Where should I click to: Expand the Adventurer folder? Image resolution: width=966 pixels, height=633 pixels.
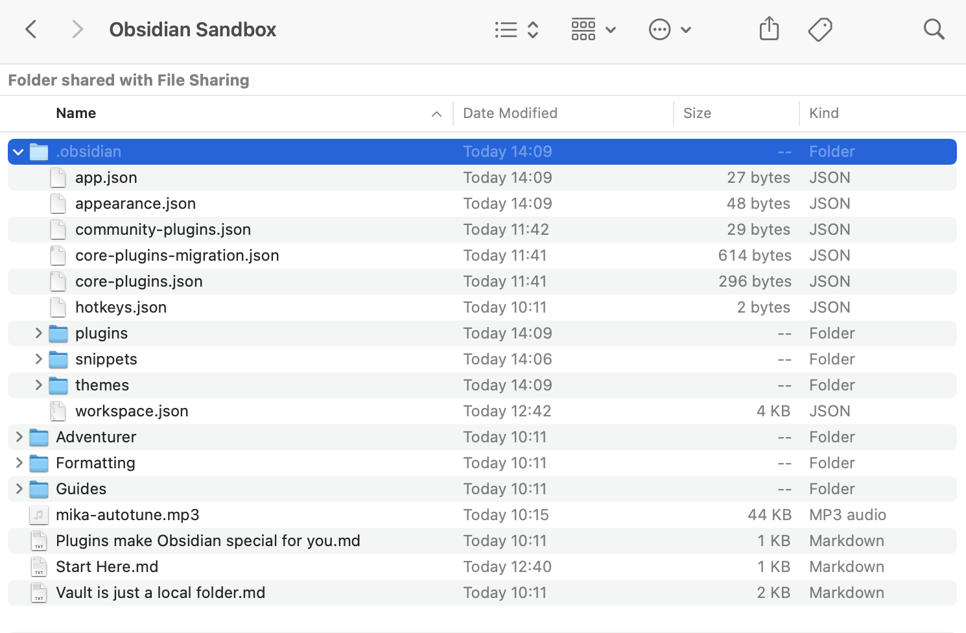click(x=19, y=437)
